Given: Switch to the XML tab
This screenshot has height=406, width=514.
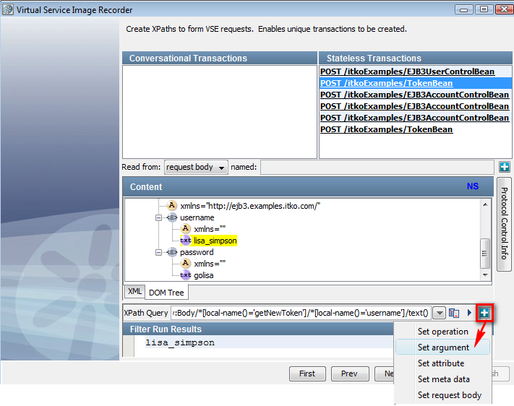Looking at the screenshot, I should click(x=134, y=291).
